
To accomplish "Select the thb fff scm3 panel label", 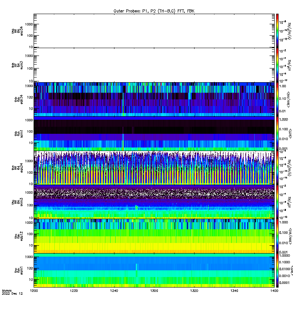I will coord(17,65).
